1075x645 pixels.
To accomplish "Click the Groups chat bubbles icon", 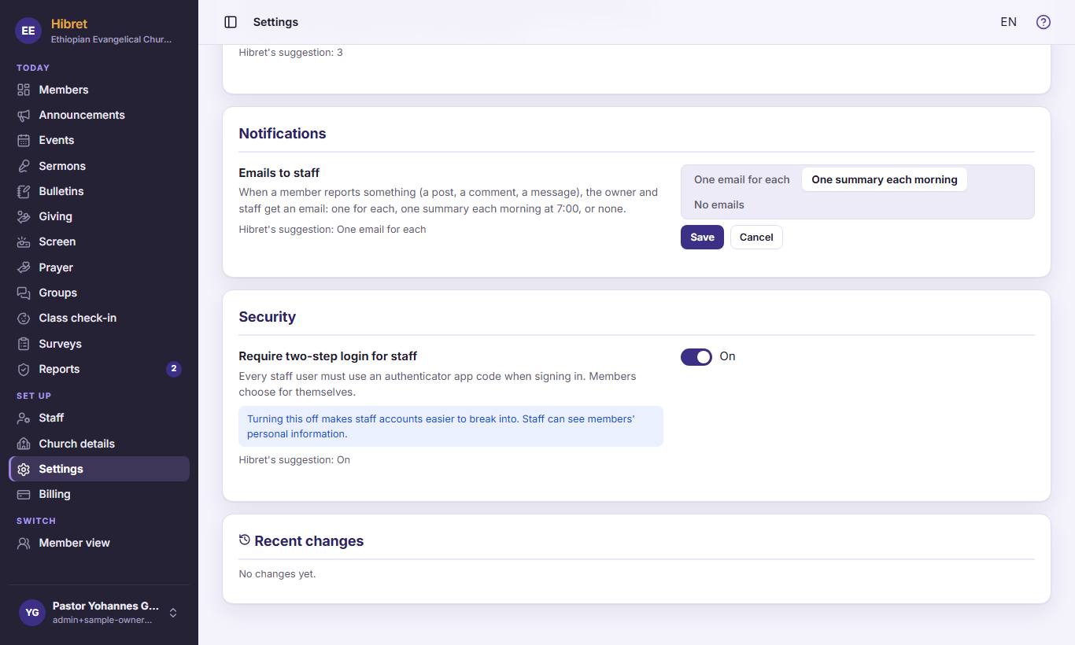I will tap(24, 293).
